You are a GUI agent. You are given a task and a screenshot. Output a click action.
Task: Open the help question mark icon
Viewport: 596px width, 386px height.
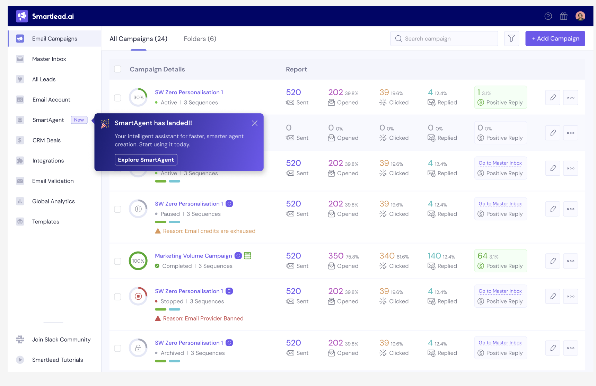pyautogui.click(x=548, y=16)
